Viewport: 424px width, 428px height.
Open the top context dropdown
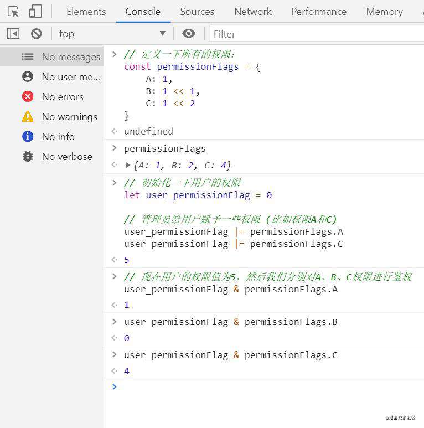click(112, 34)
